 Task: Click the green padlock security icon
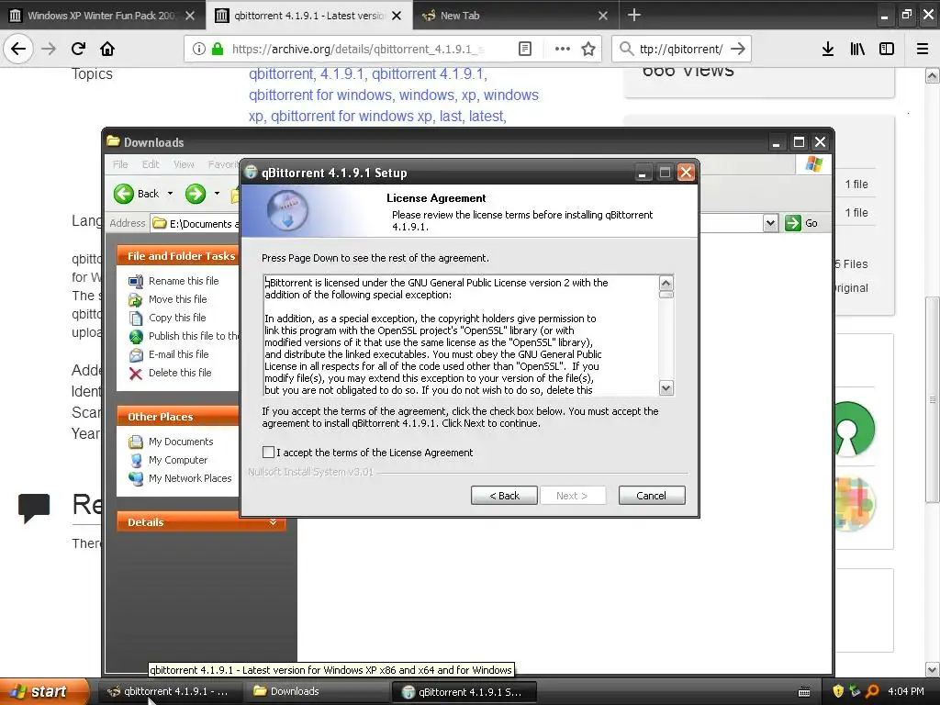(x=218, y=49)
